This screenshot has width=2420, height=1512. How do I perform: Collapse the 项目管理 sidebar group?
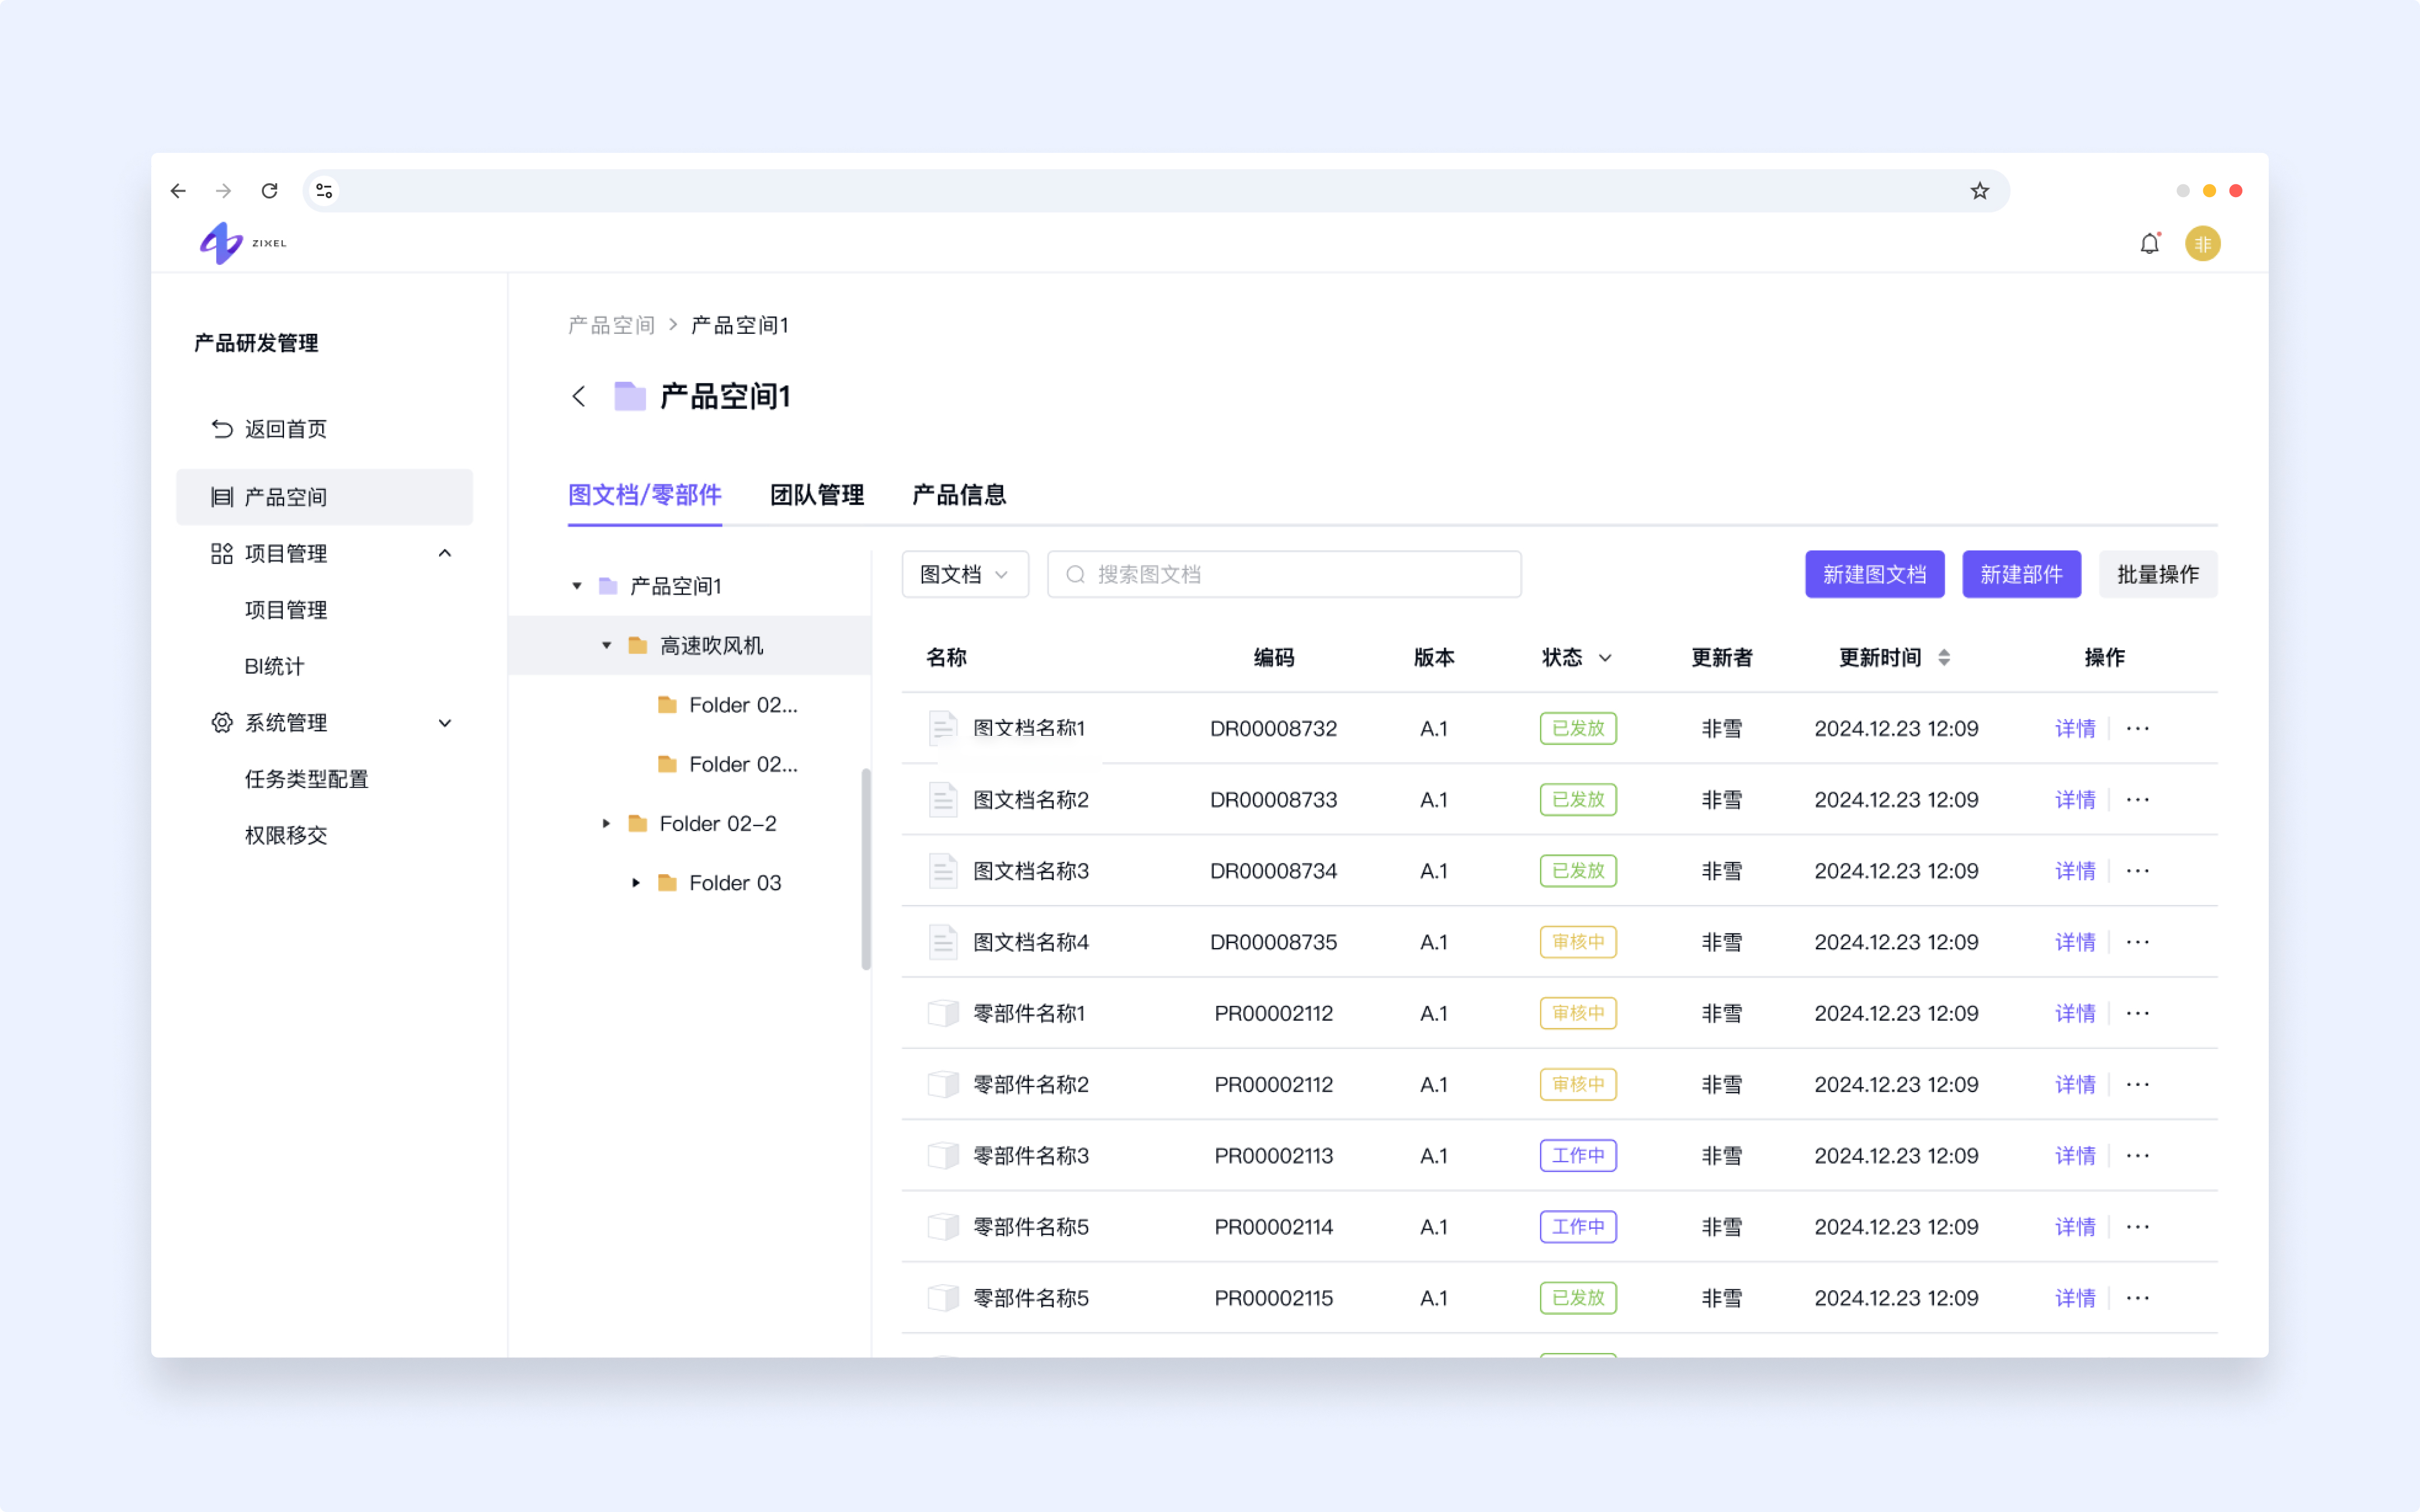[445, 553]
